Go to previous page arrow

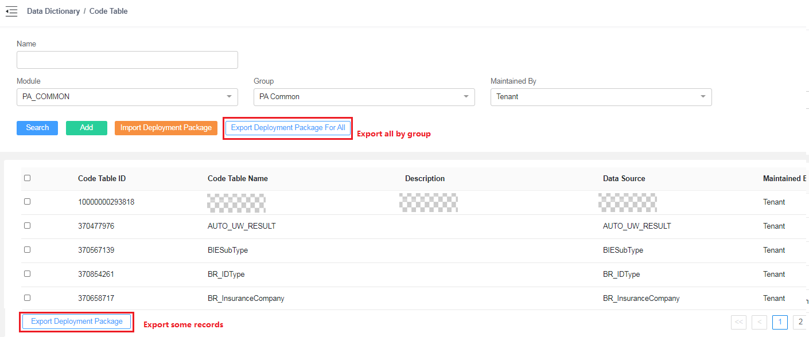coord(759,322)
